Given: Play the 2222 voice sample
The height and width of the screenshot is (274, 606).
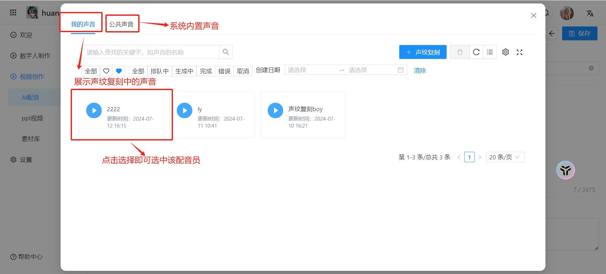Looking at the screenshot, I should click(94, 111).
